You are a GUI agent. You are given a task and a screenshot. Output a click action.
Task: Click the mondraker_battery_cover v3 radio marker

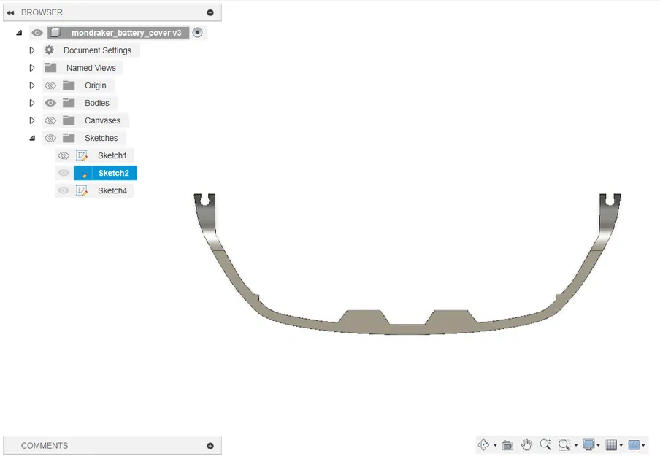198,32
